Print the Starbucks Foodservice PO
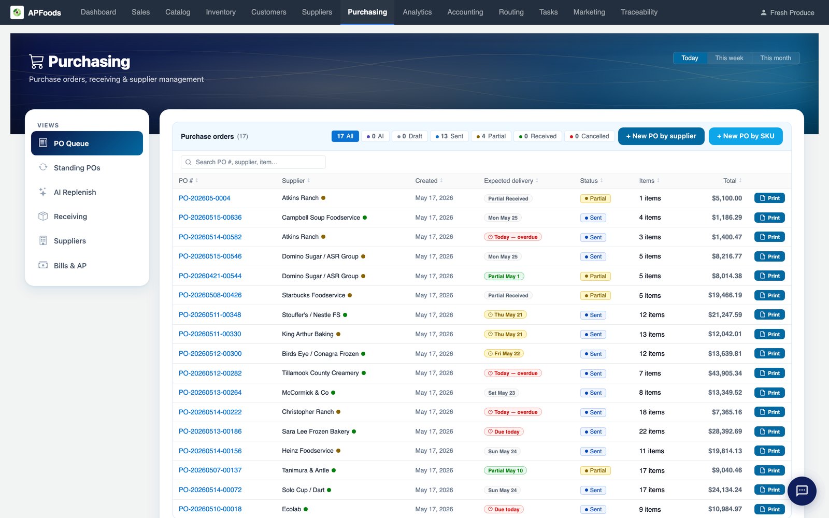This screenshot has height=518, width=829. [769, 295]
